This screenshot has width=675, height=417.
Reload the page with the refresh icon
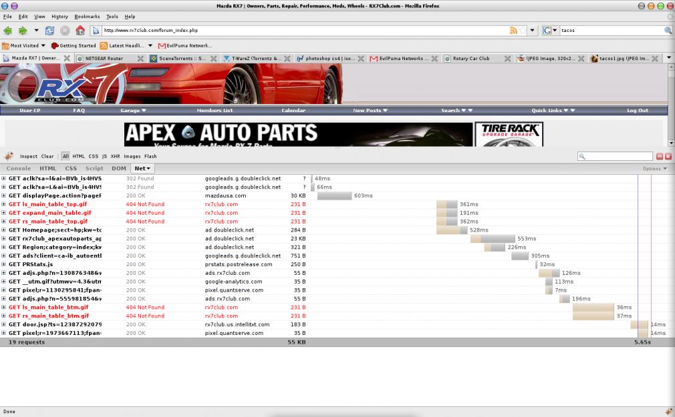point(50,31)
